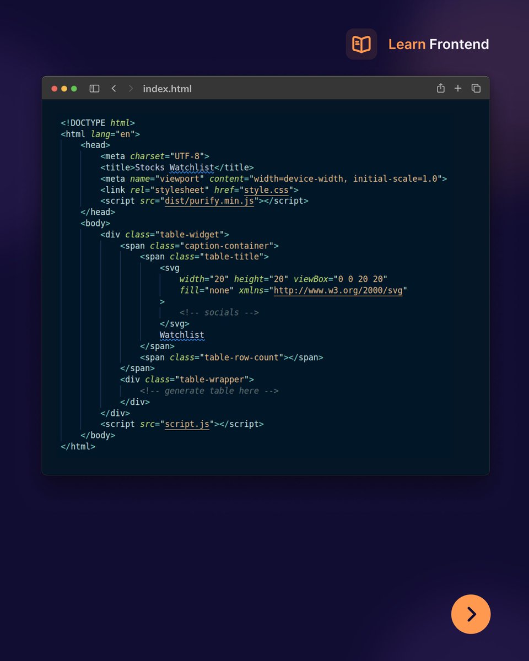Click the orange next arrow button
Screen dimensions: 529x661
[471, 614]
